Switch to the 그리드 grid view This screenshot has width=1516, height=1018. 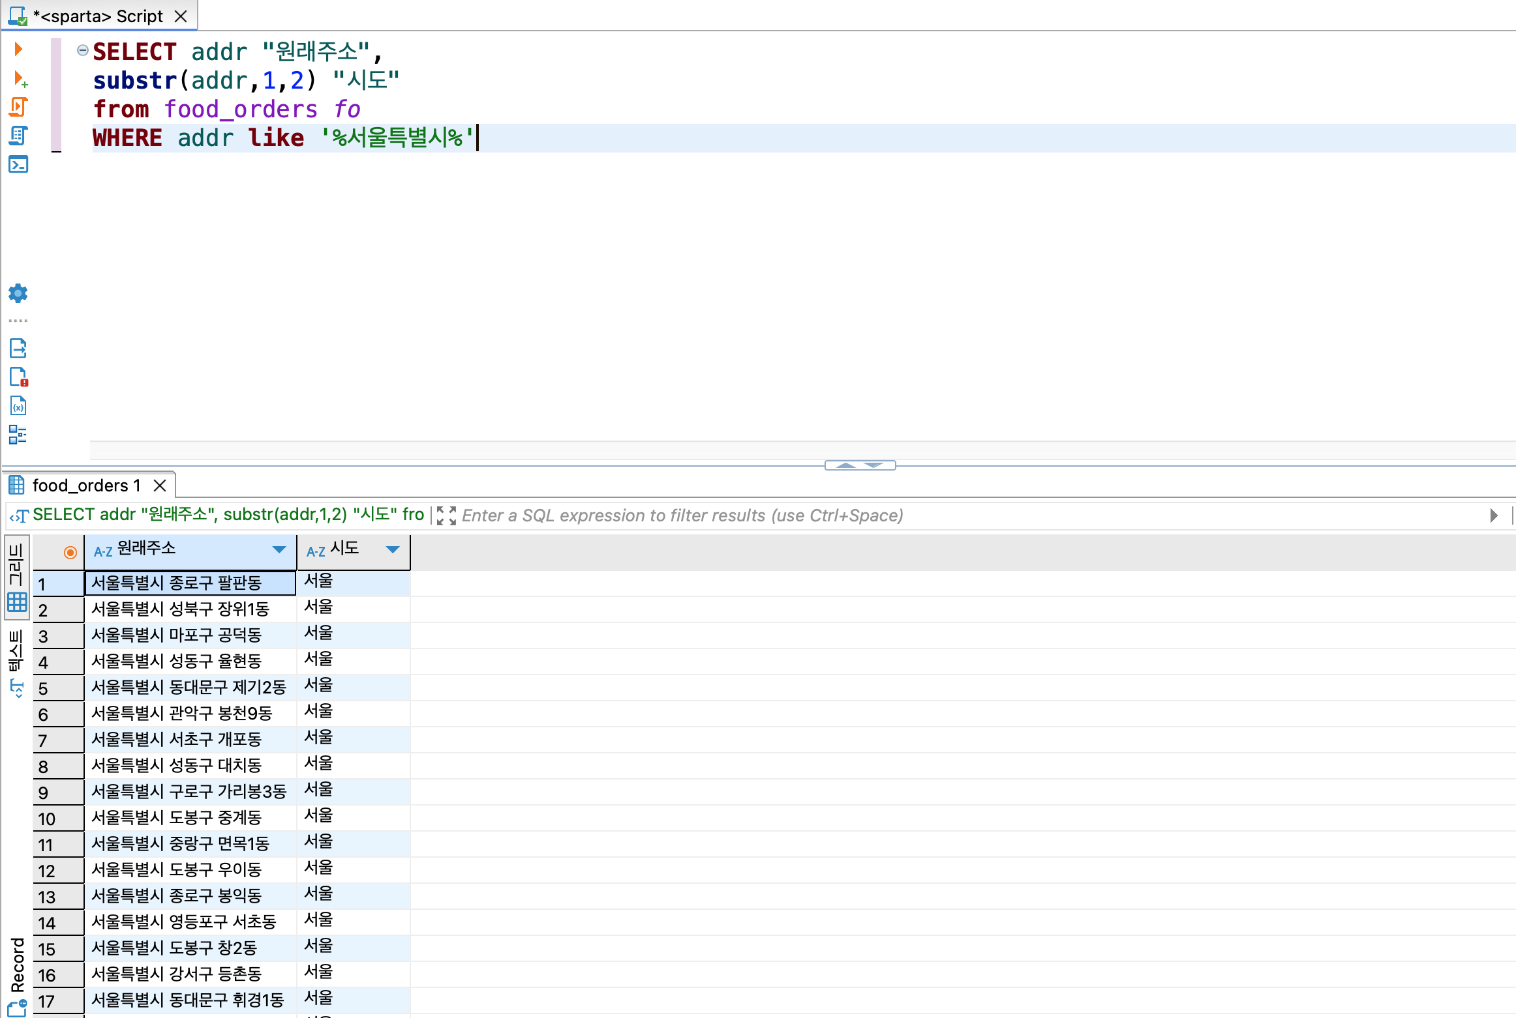pyautogui.click(x=17, y=577)
